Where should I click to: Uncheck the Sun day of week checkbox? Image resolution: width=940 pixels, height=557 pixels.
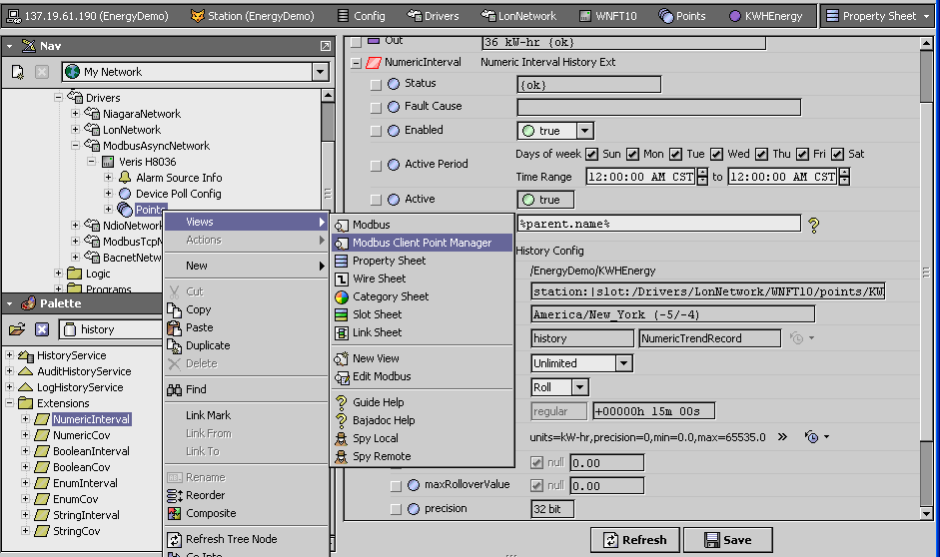point(591,154)
